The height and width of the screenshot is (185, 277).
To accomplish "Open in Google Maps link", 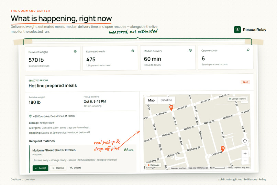I will coord(237,99).
